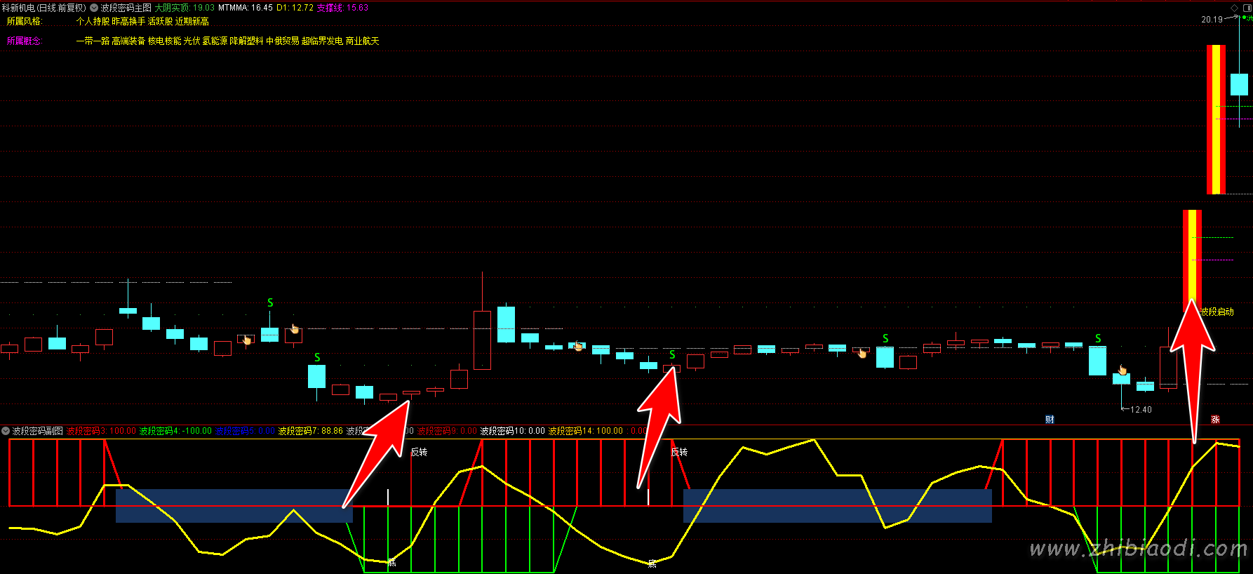Click the 波段密码主图 indicator label

tap(126, 8)
